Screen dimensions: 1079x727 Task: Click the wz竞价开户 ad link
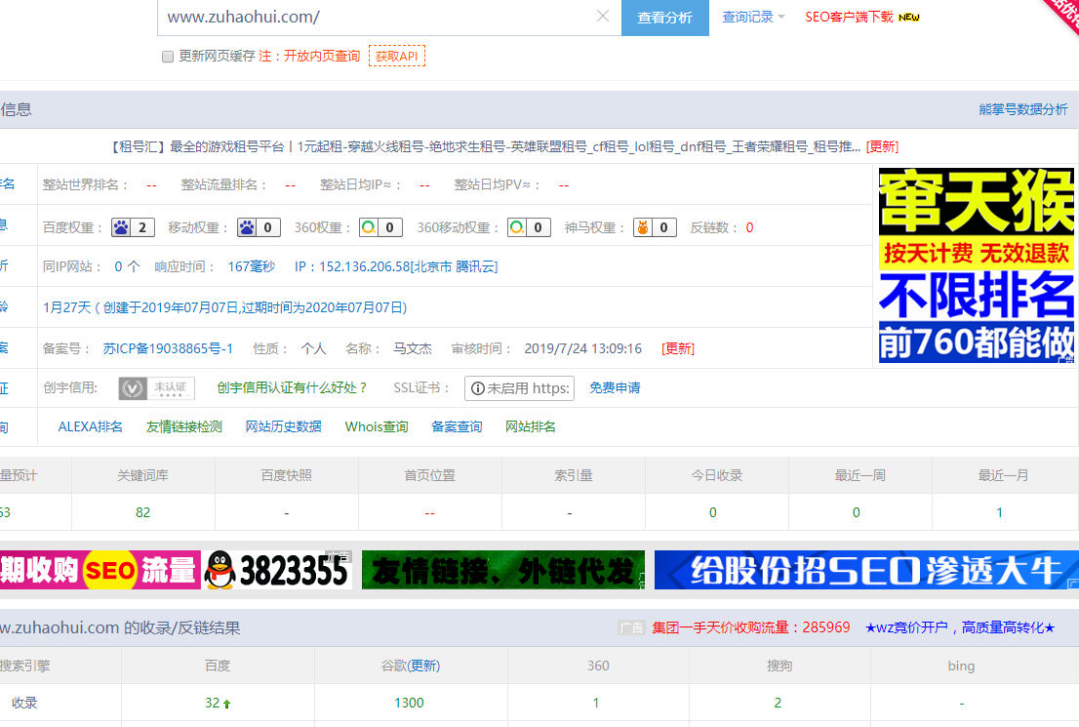point(960,627)
